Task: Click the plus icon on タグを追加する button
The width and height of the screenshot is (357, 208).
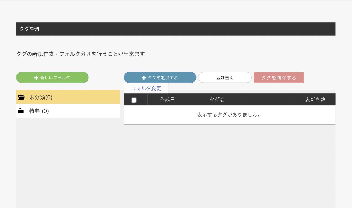Action: click(x=144, y=78)
